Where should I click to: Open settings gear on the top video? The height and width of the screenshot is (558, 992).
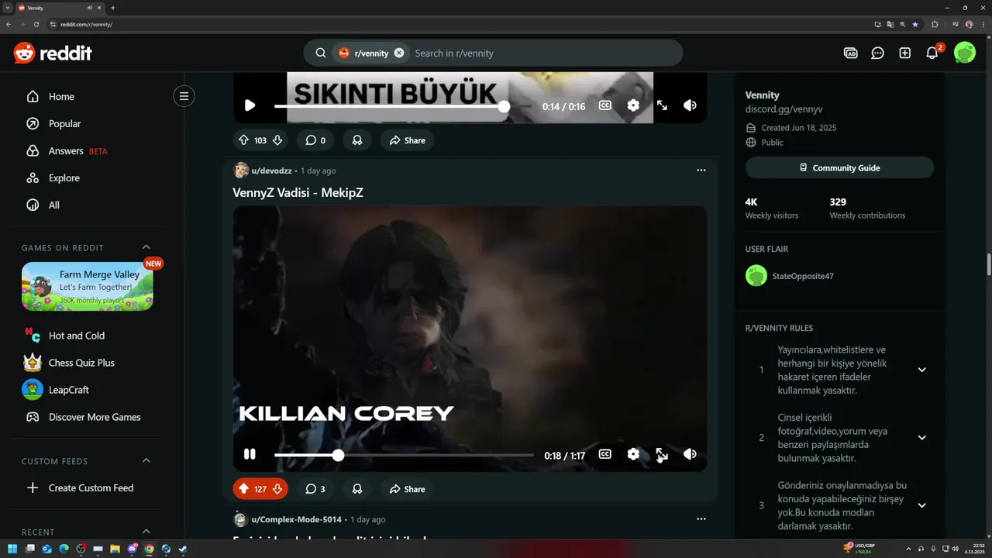(633, 105)
